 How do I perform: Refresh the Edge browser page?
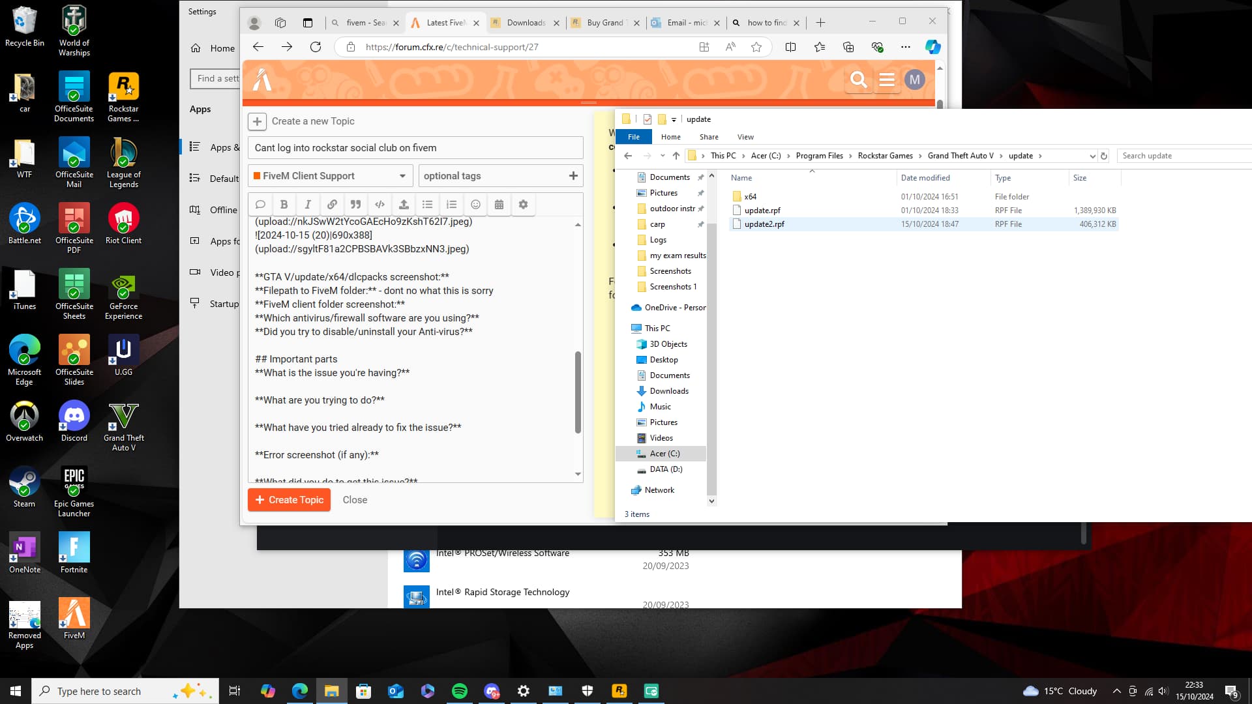pyautogui.click(x=316, y=47)
